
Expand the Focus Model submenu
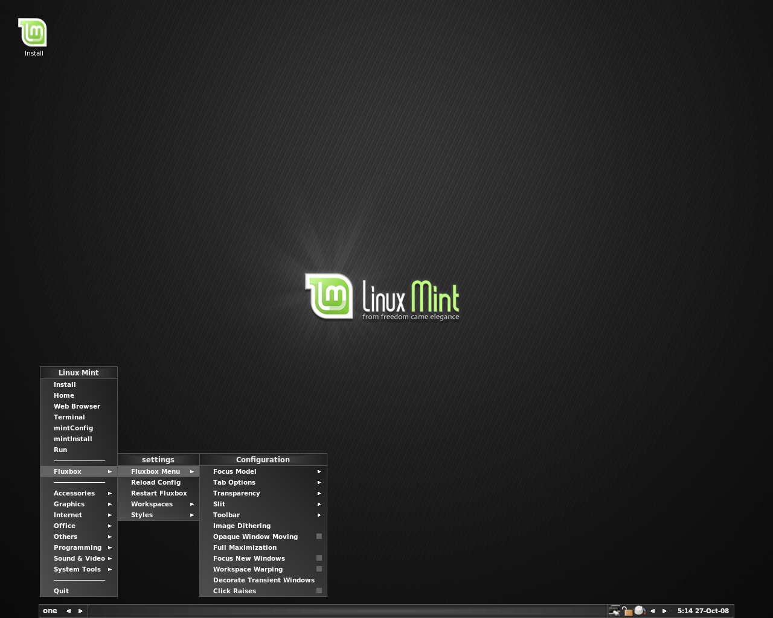pos(263,471)
